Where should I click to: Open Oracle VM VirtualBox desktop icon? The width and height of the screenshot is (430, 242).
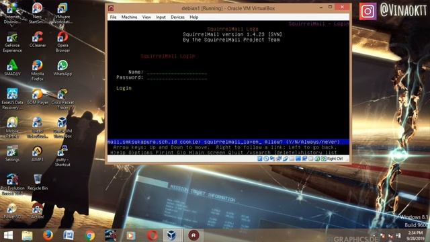[62, 127]
